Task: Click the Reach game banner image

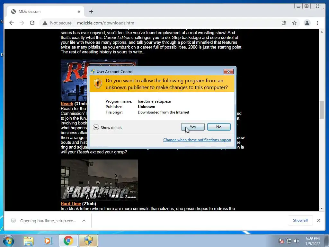Action: point(74,80)
